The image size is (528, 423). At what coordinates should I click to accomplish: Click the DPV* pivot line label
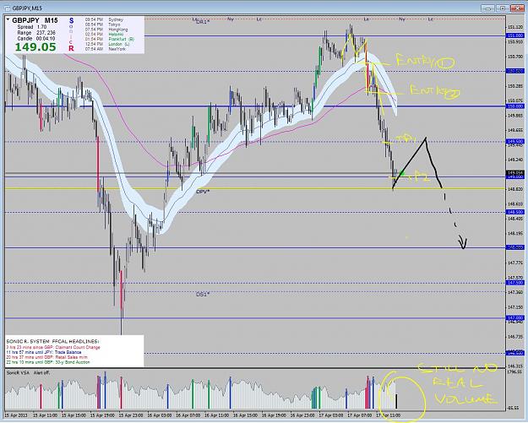click(203, 192)
